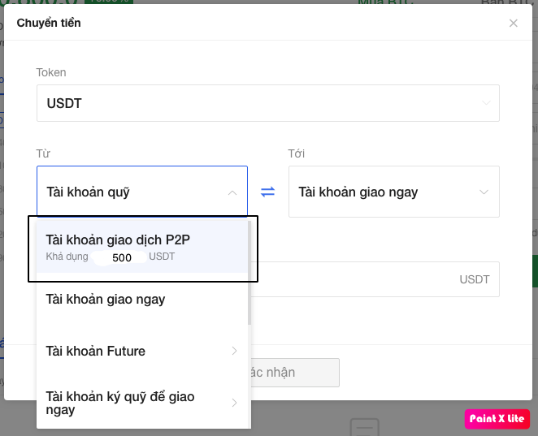Screen dimensions: 538x436
Task: Open the Tới account dropdown
Action: (393, 192)
